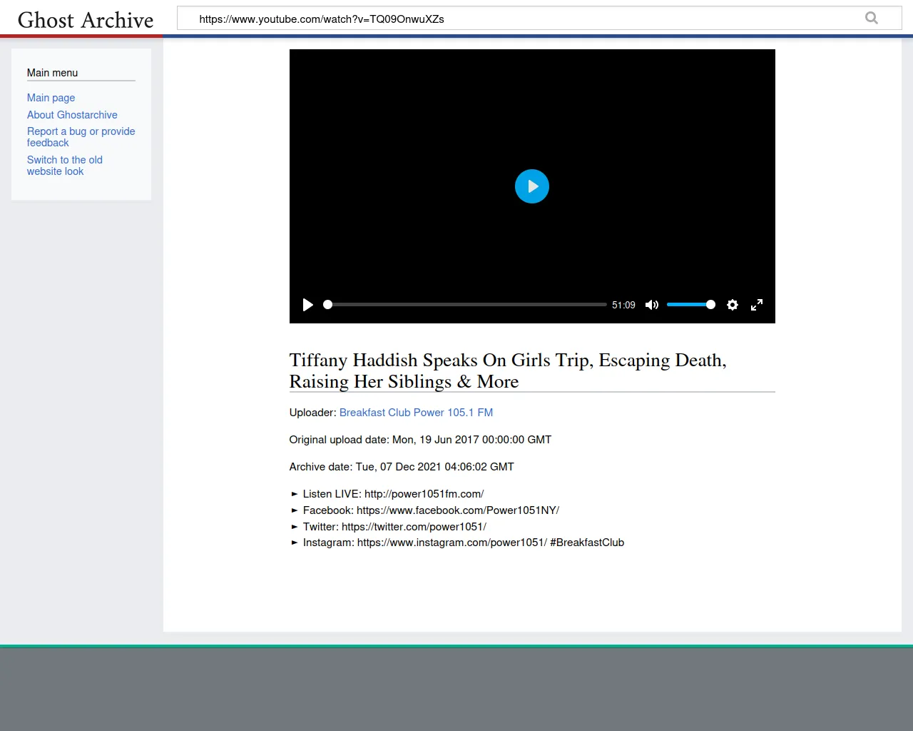Screen dimensions: 913x731
Task: Adjust the blue volume slider
Action: [x=688, y=305]
